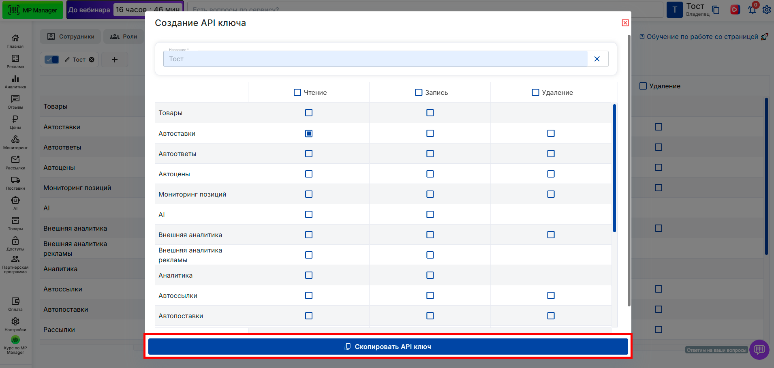This screenshot has width=774, height=368.
Task: Open Партнерская программа in sidebar
Action: (15, 265)
